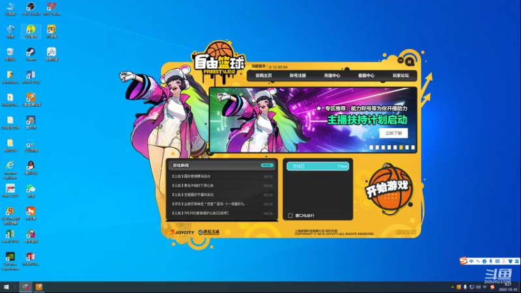The image size is (521, 293).
Task: Open the Sogou IME skin shirt icon
Action: coord(510,262)
